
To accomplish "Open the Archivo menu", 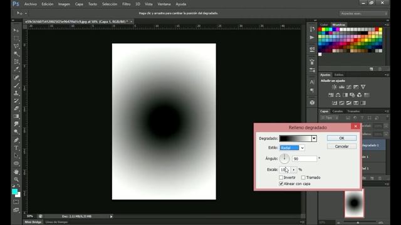I will pos(31,4).
